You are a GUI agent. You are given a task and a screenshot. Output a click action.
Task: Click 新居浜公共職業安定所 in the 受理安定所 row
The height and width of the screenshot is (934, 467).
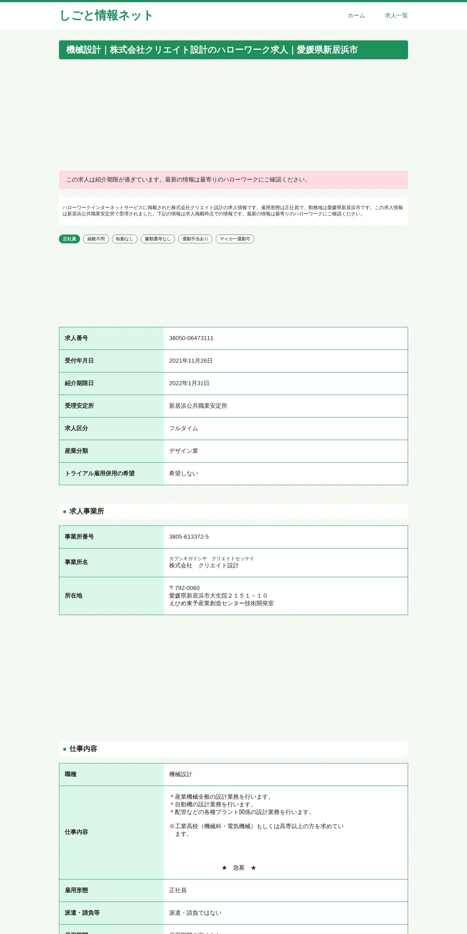point(198,406)
